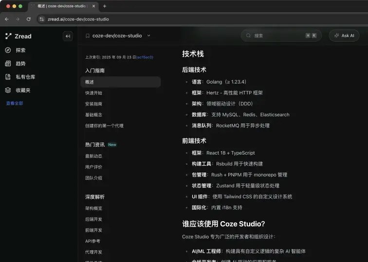Open 基础概念 page

tap(93, 115)
